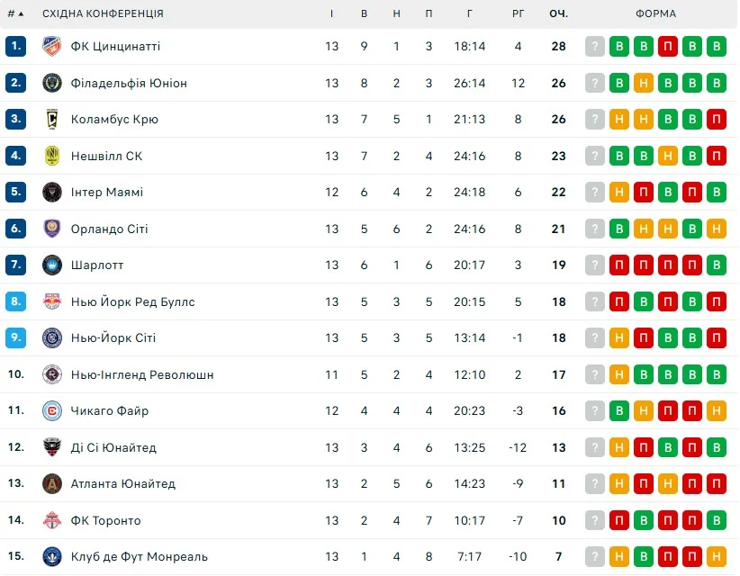Screen dimensions: 740x576
Task: Click position badge 8 for Red Bulls
Action: coord(16,301)
